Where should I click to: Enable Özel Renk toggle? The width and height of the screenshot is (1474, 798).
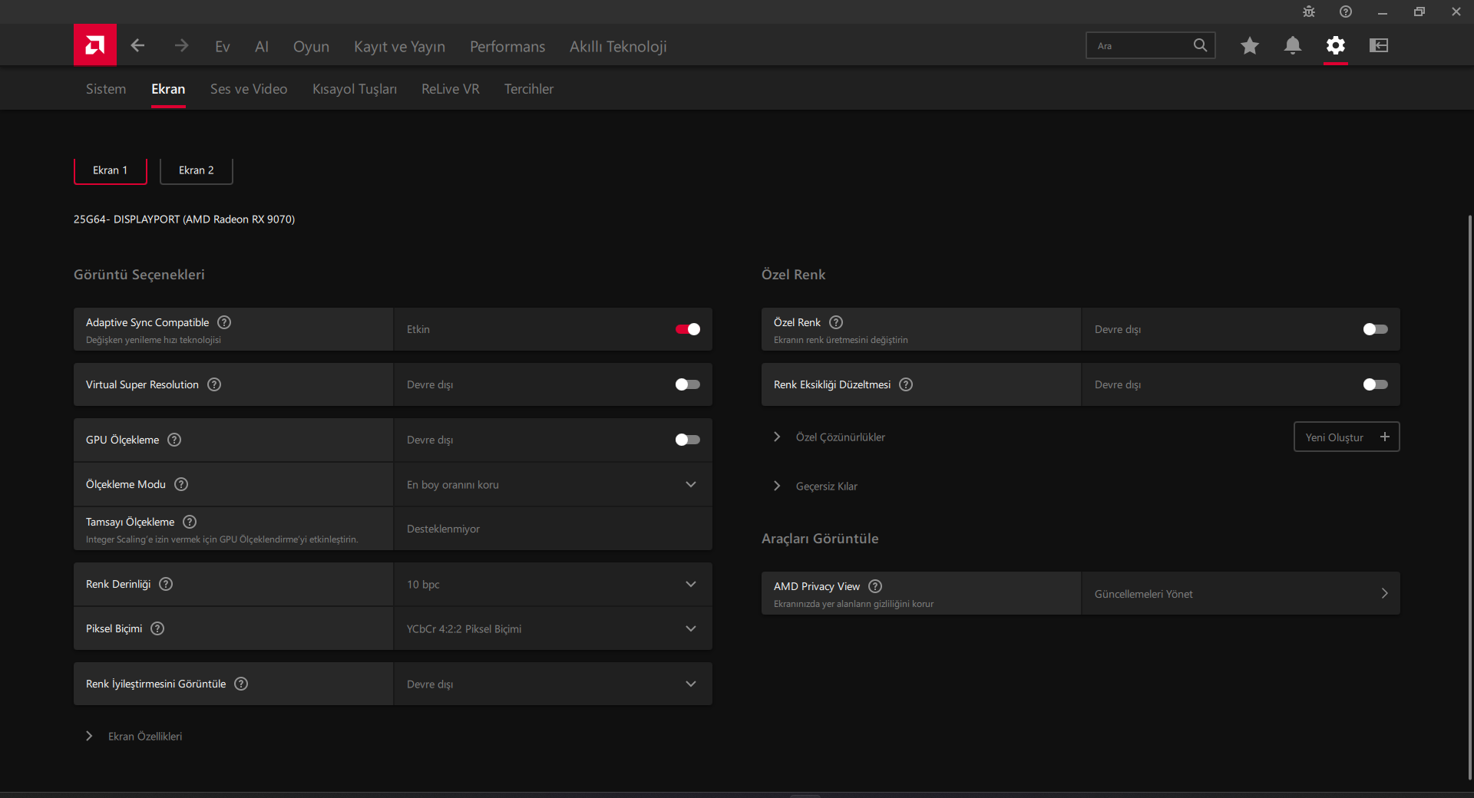(1376, 329)
